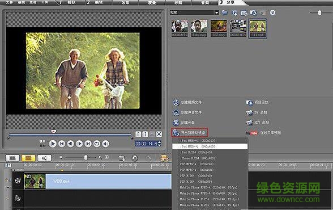333x210 pixels.
Task: Toggle the repeat playback button
Action: (x=97, y=144)
